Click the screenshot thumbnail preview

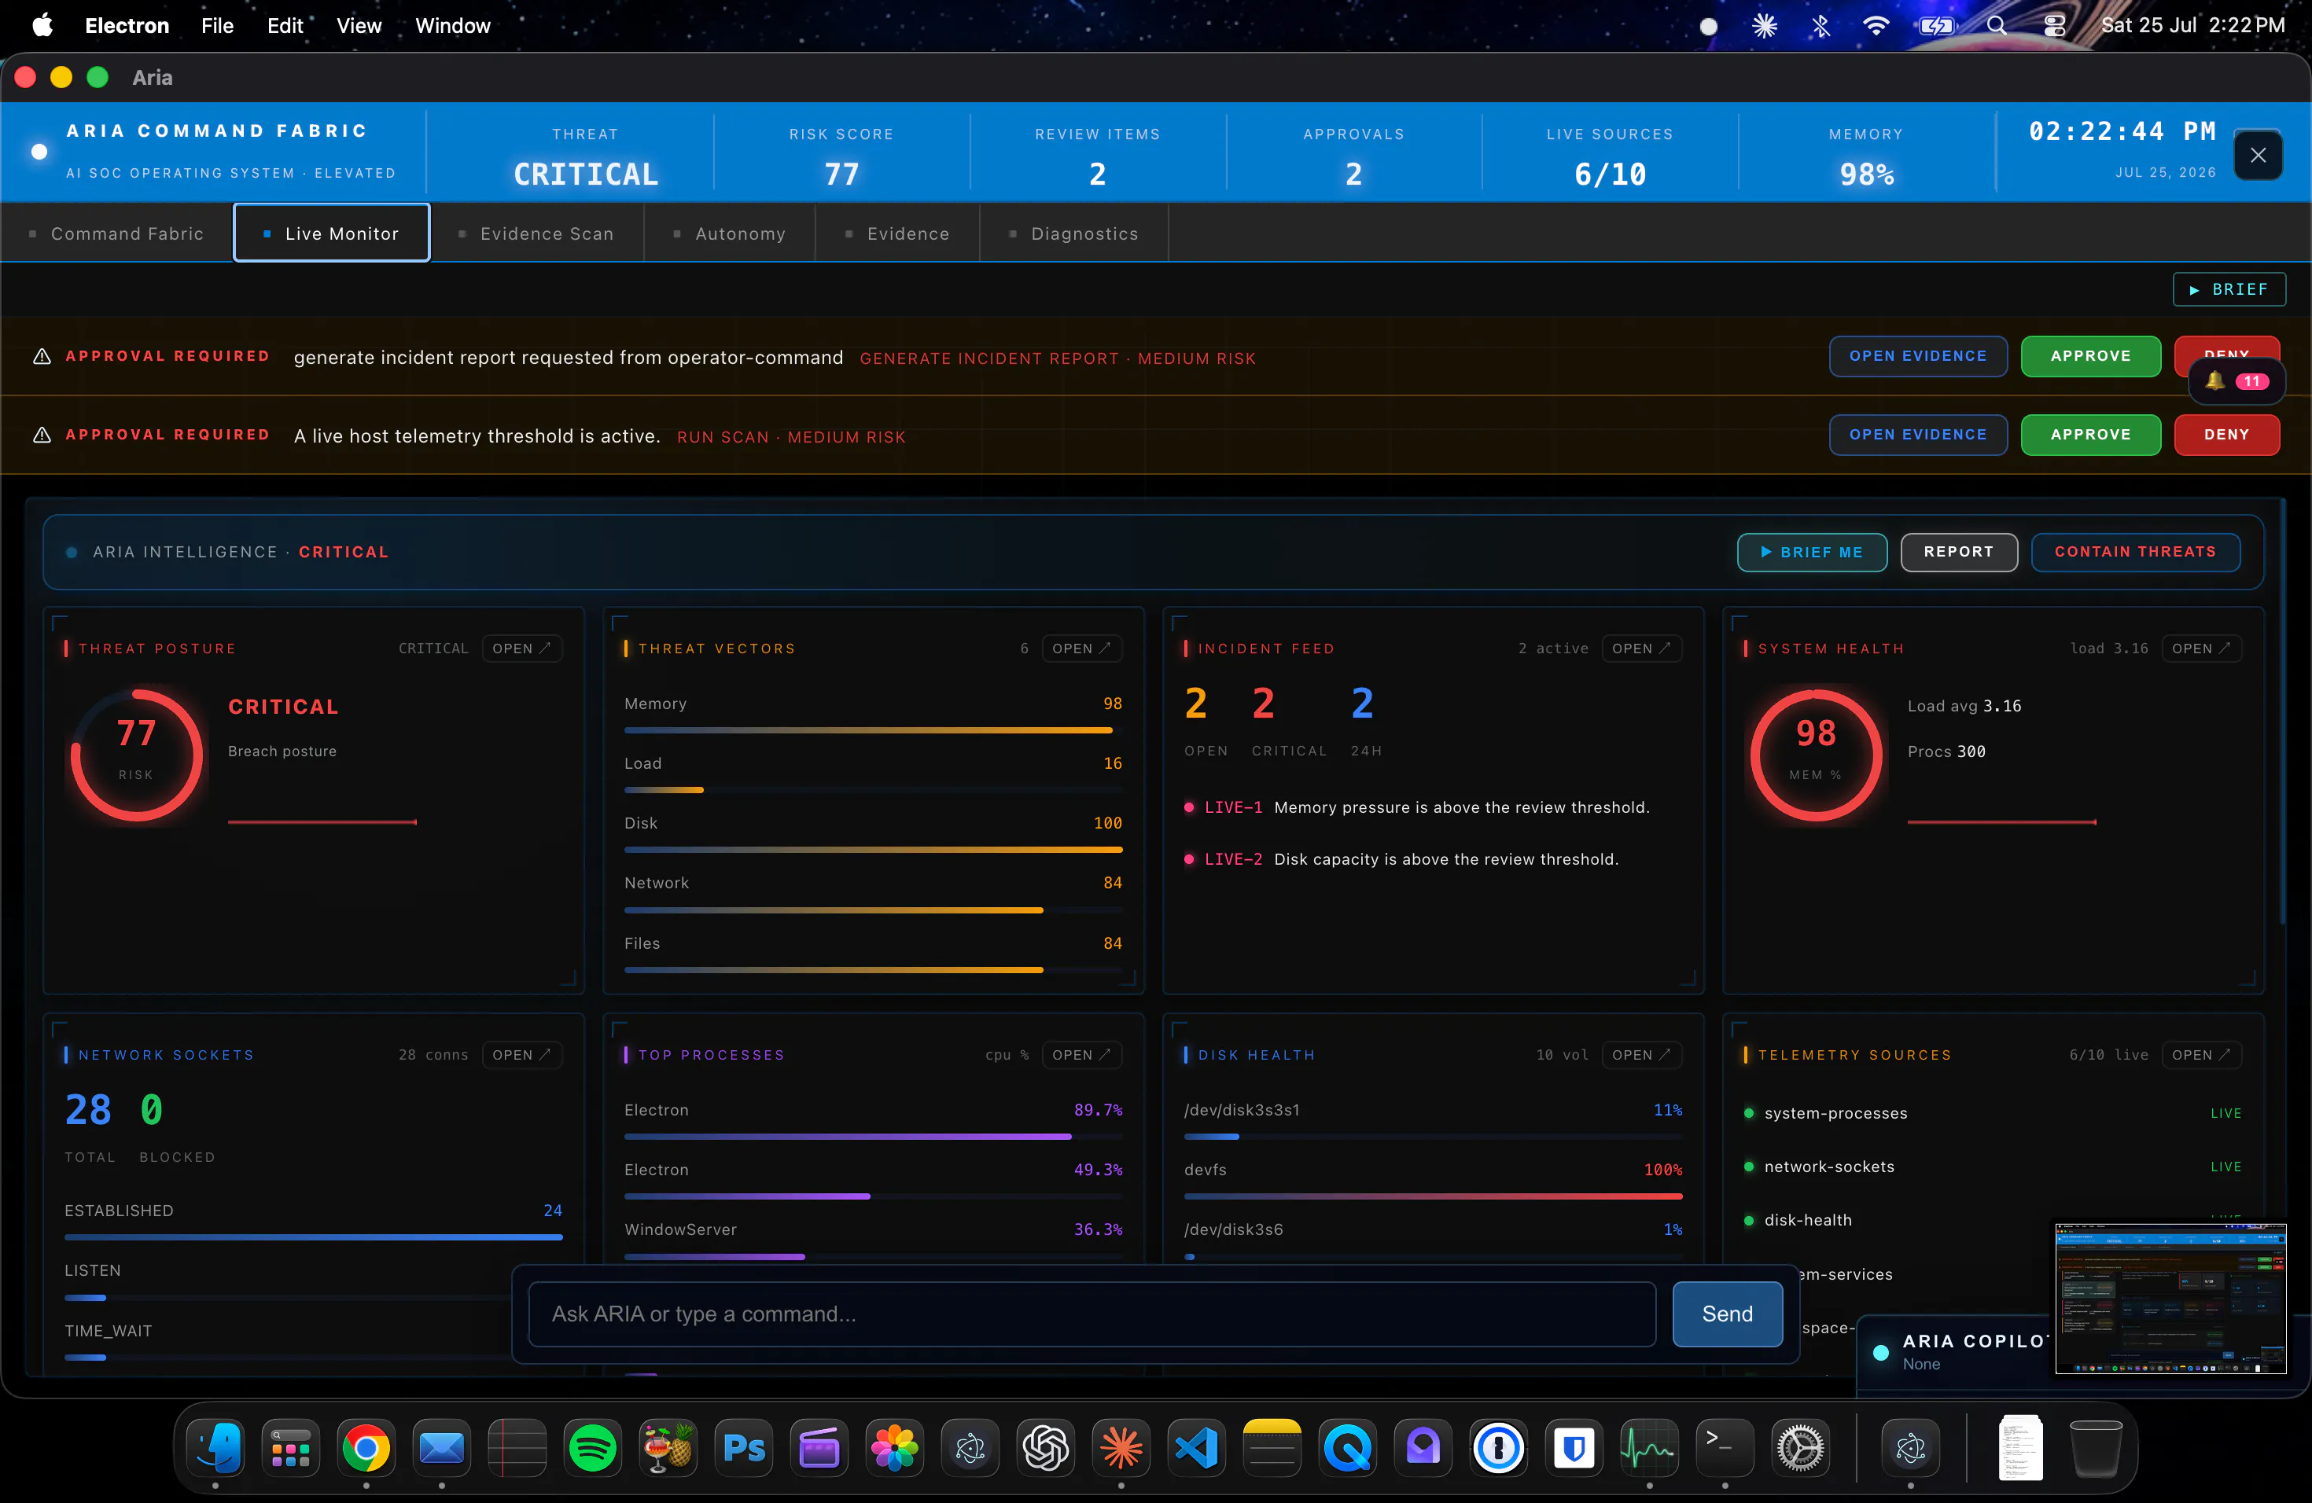click(2170, 1298)
